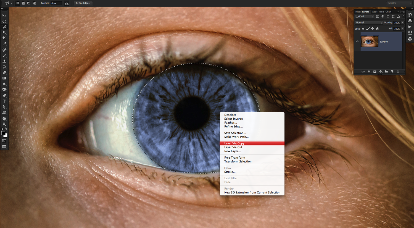Open the Opacity dropdown arrow
414x228 pixels.
[402, 22]
